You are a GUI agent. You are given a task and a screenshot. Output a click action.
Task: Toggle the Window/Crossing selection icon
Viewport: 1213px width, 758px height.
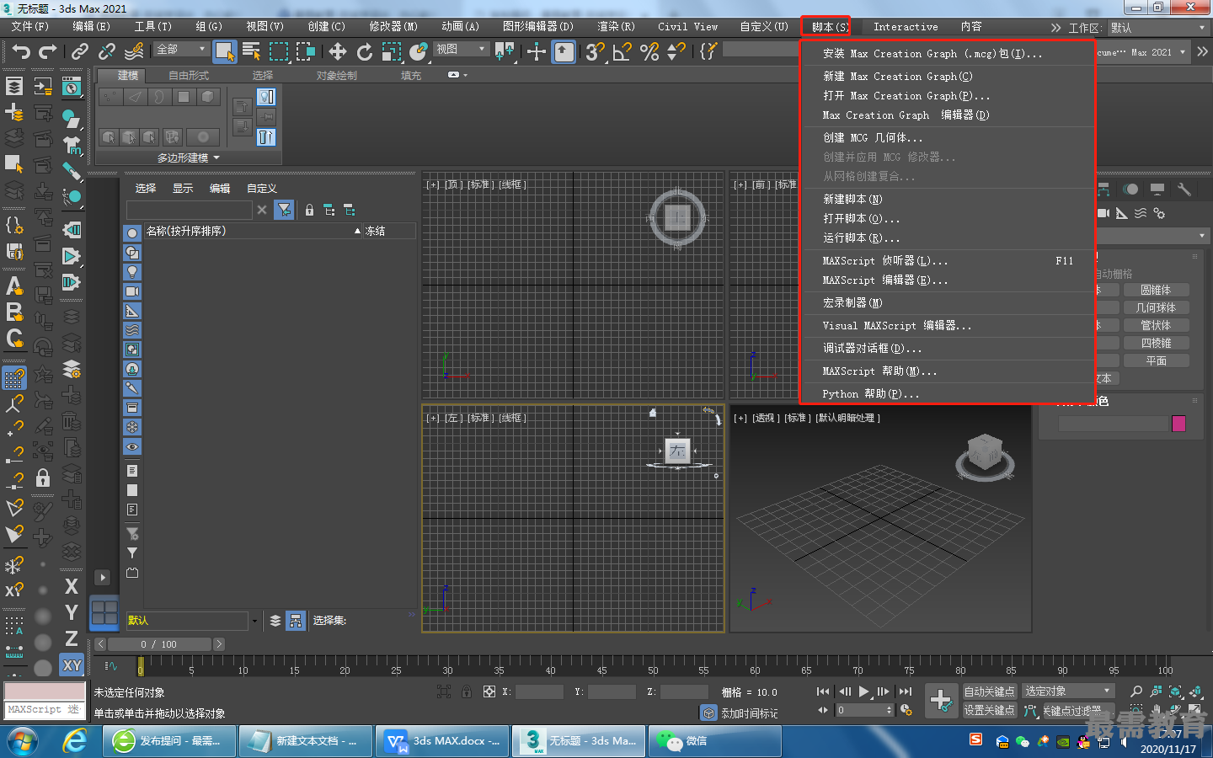[x=305, y=52]
